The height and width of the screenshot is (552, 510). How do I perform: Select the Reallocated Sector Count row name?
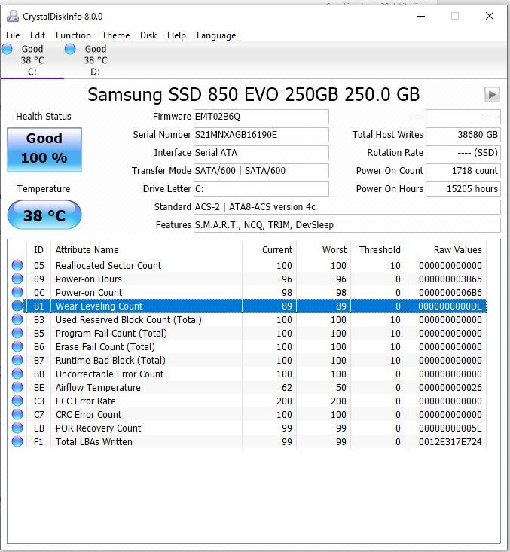coord(108,265)
